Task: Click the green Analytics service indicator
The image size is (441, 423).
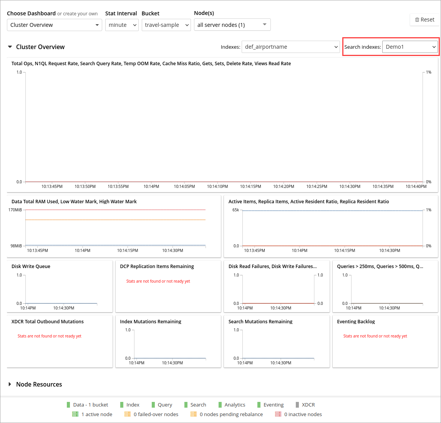Action: (220, 405)
